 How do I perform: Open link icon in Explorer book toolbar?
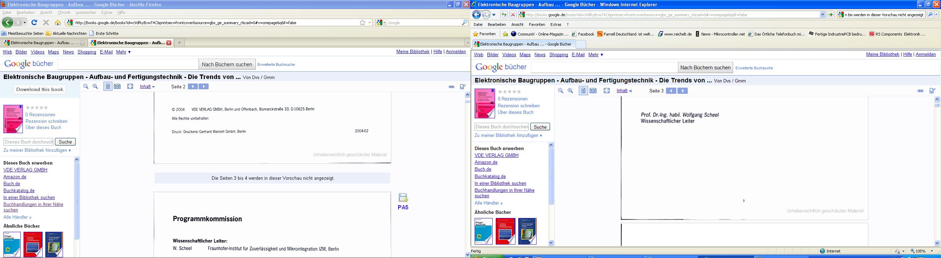click(x=921, y=91)
